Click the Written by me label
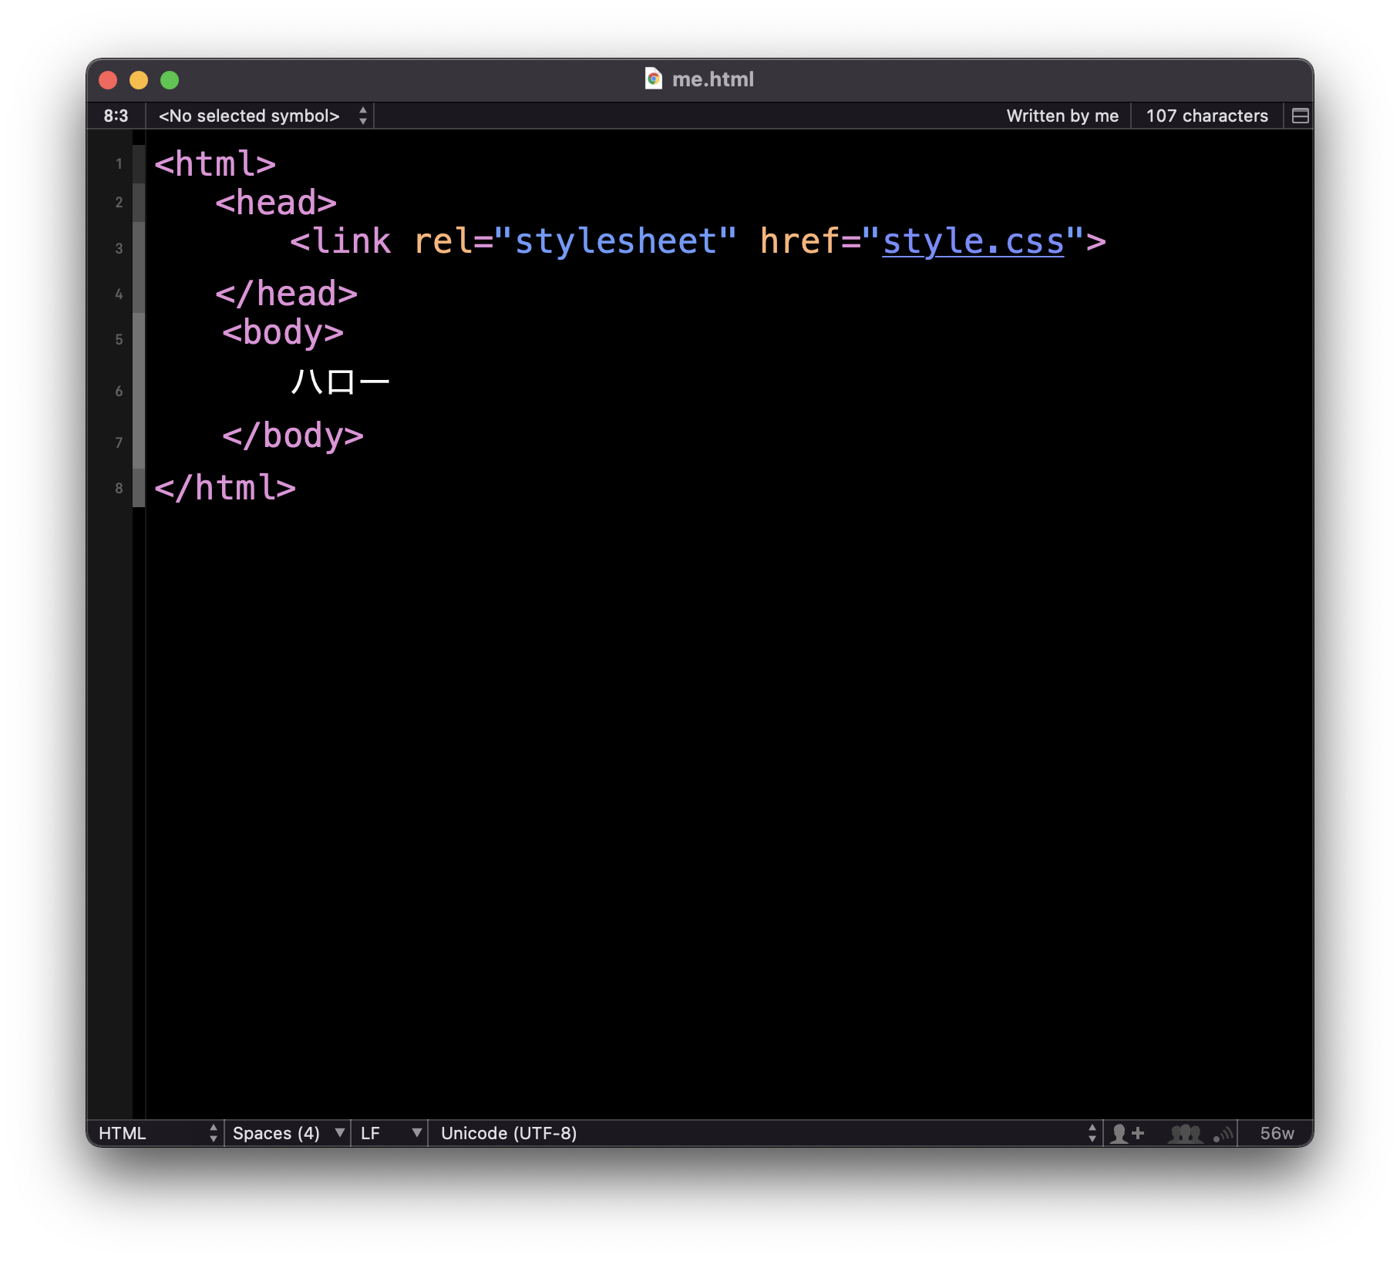 click(1062, 116)
